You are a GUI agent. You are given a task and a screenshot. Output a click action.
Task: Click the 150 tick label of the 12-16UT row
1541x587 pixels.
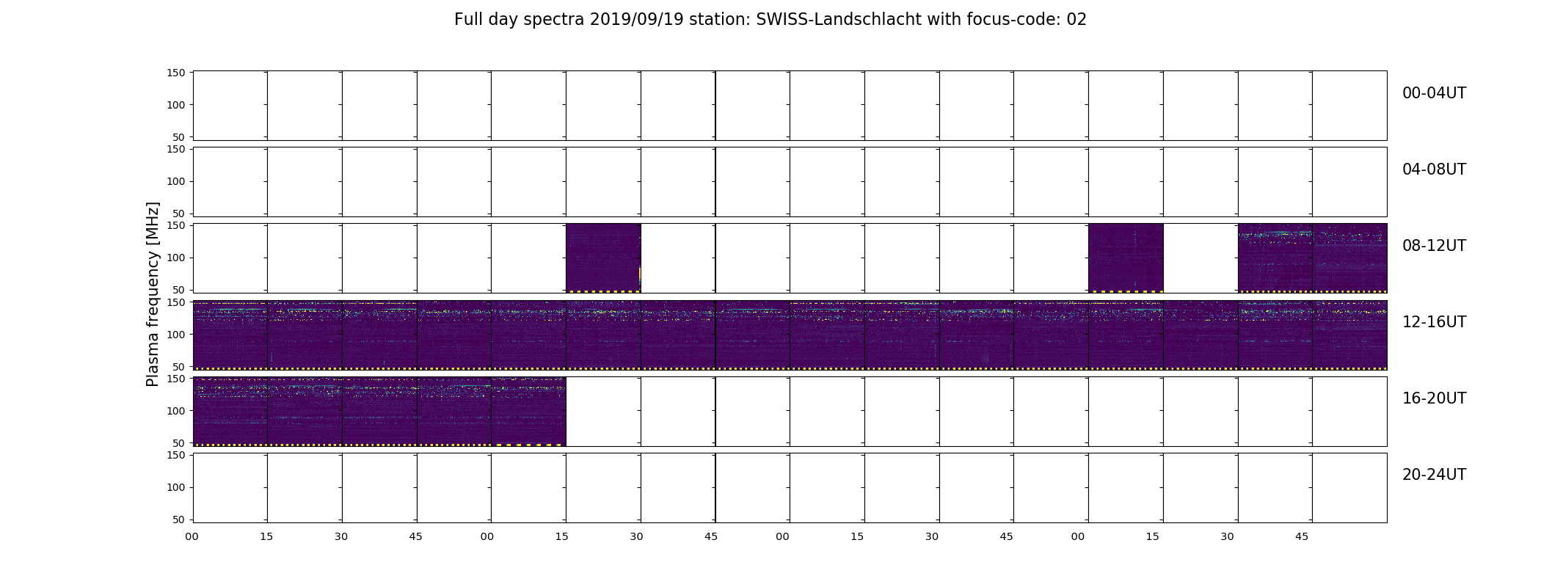tap(176, 302)
